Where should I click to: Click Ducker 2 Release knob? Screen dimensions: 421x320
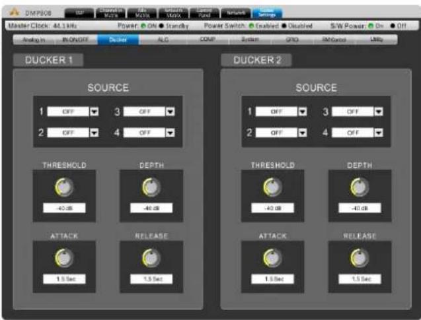[x=360, y=258]
